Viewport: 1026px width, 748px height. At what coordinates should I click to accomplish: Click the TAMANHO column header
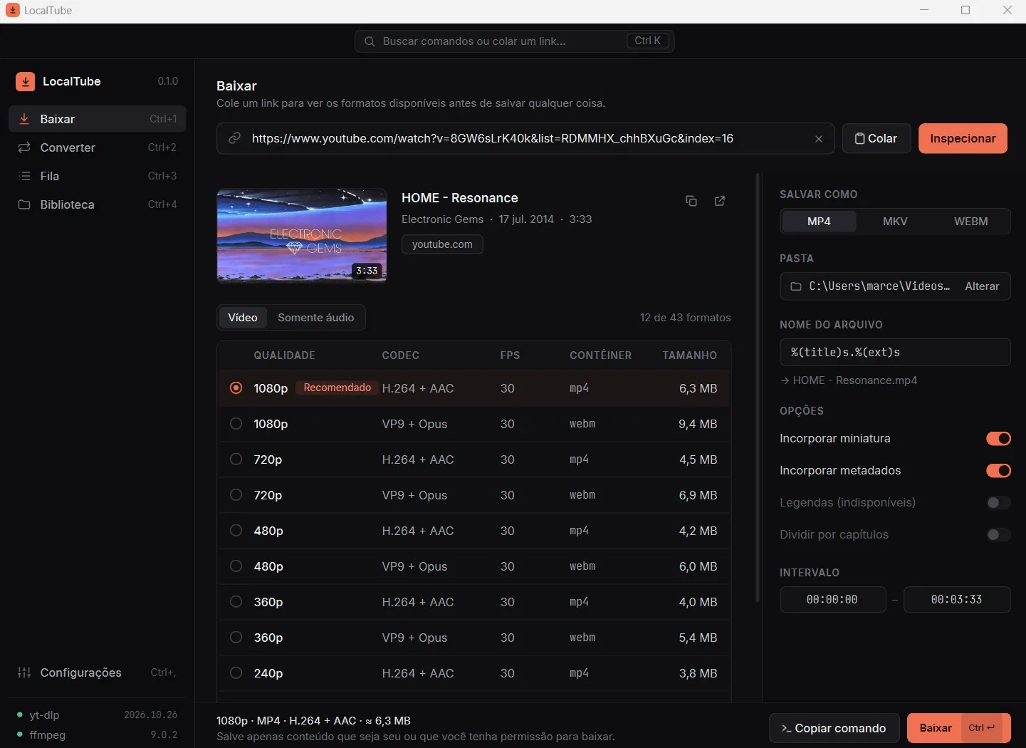[x=689, y=355]
